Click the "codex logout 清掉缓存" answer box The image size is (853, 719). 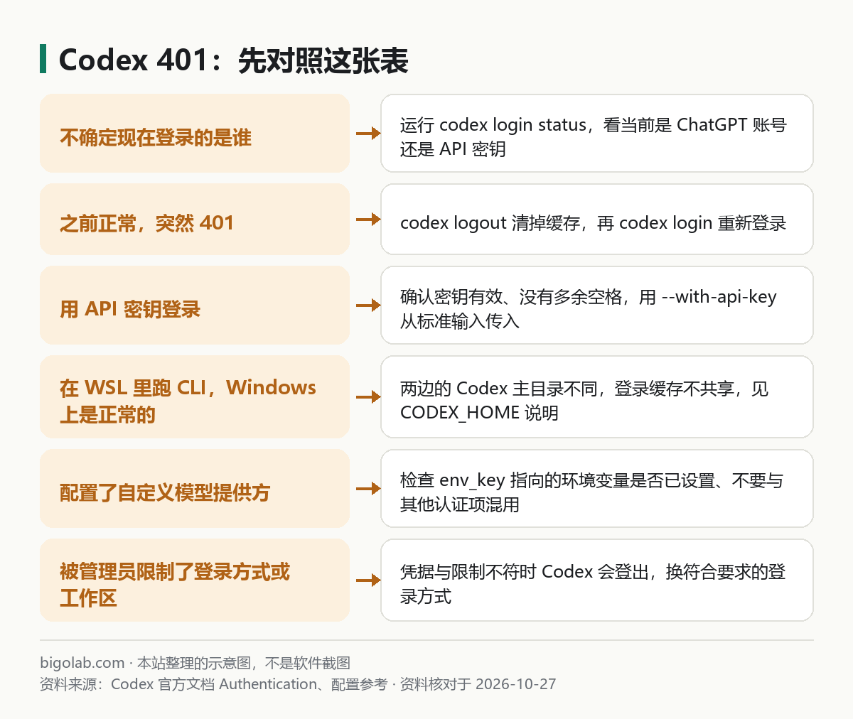click(x=597, y=219)
